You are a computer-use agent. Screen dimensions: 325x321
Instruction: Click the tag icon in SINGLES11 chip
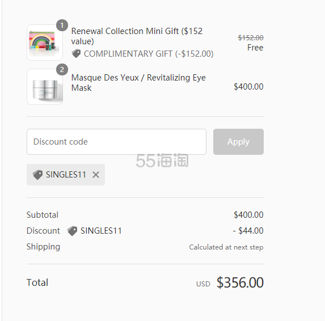38,175
